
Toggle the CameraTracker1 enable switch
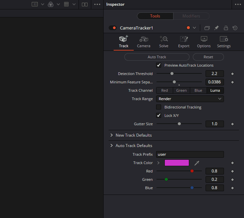[113, 28]
